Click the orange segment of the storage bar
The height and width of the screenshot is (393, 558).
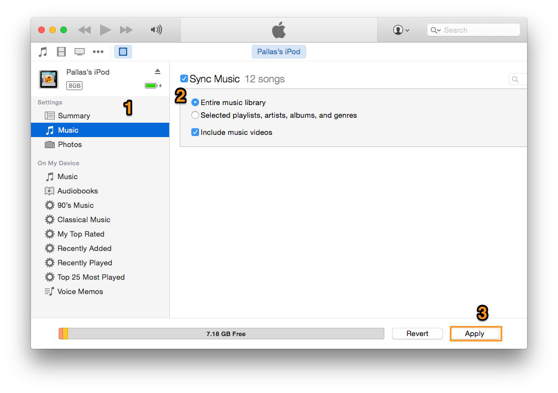click(x=61, y=334)
